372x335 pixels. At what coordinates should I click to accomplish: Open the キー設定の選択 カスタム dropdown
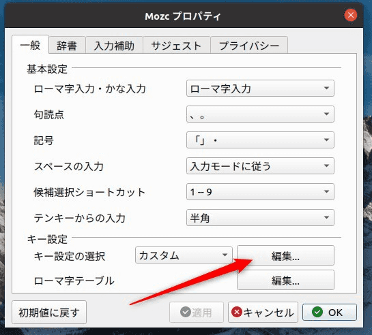pos(184,255)
